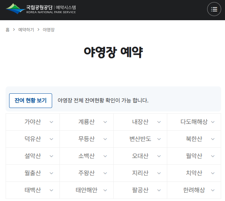Image resolution: width=225 pixels, height=201 pixels.
Task: Expand the 덕유산 dropdown
Action: 33,139
